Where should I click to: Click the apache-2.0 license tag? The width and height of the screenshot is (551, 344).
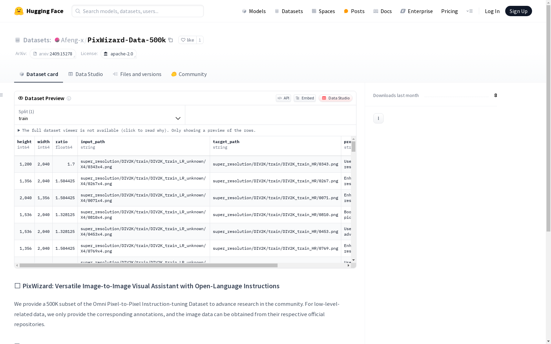click(118, 54)
